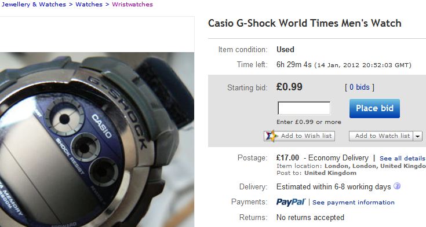Open See all details postage link
The image size is (426, 227).
click(402, 158)
